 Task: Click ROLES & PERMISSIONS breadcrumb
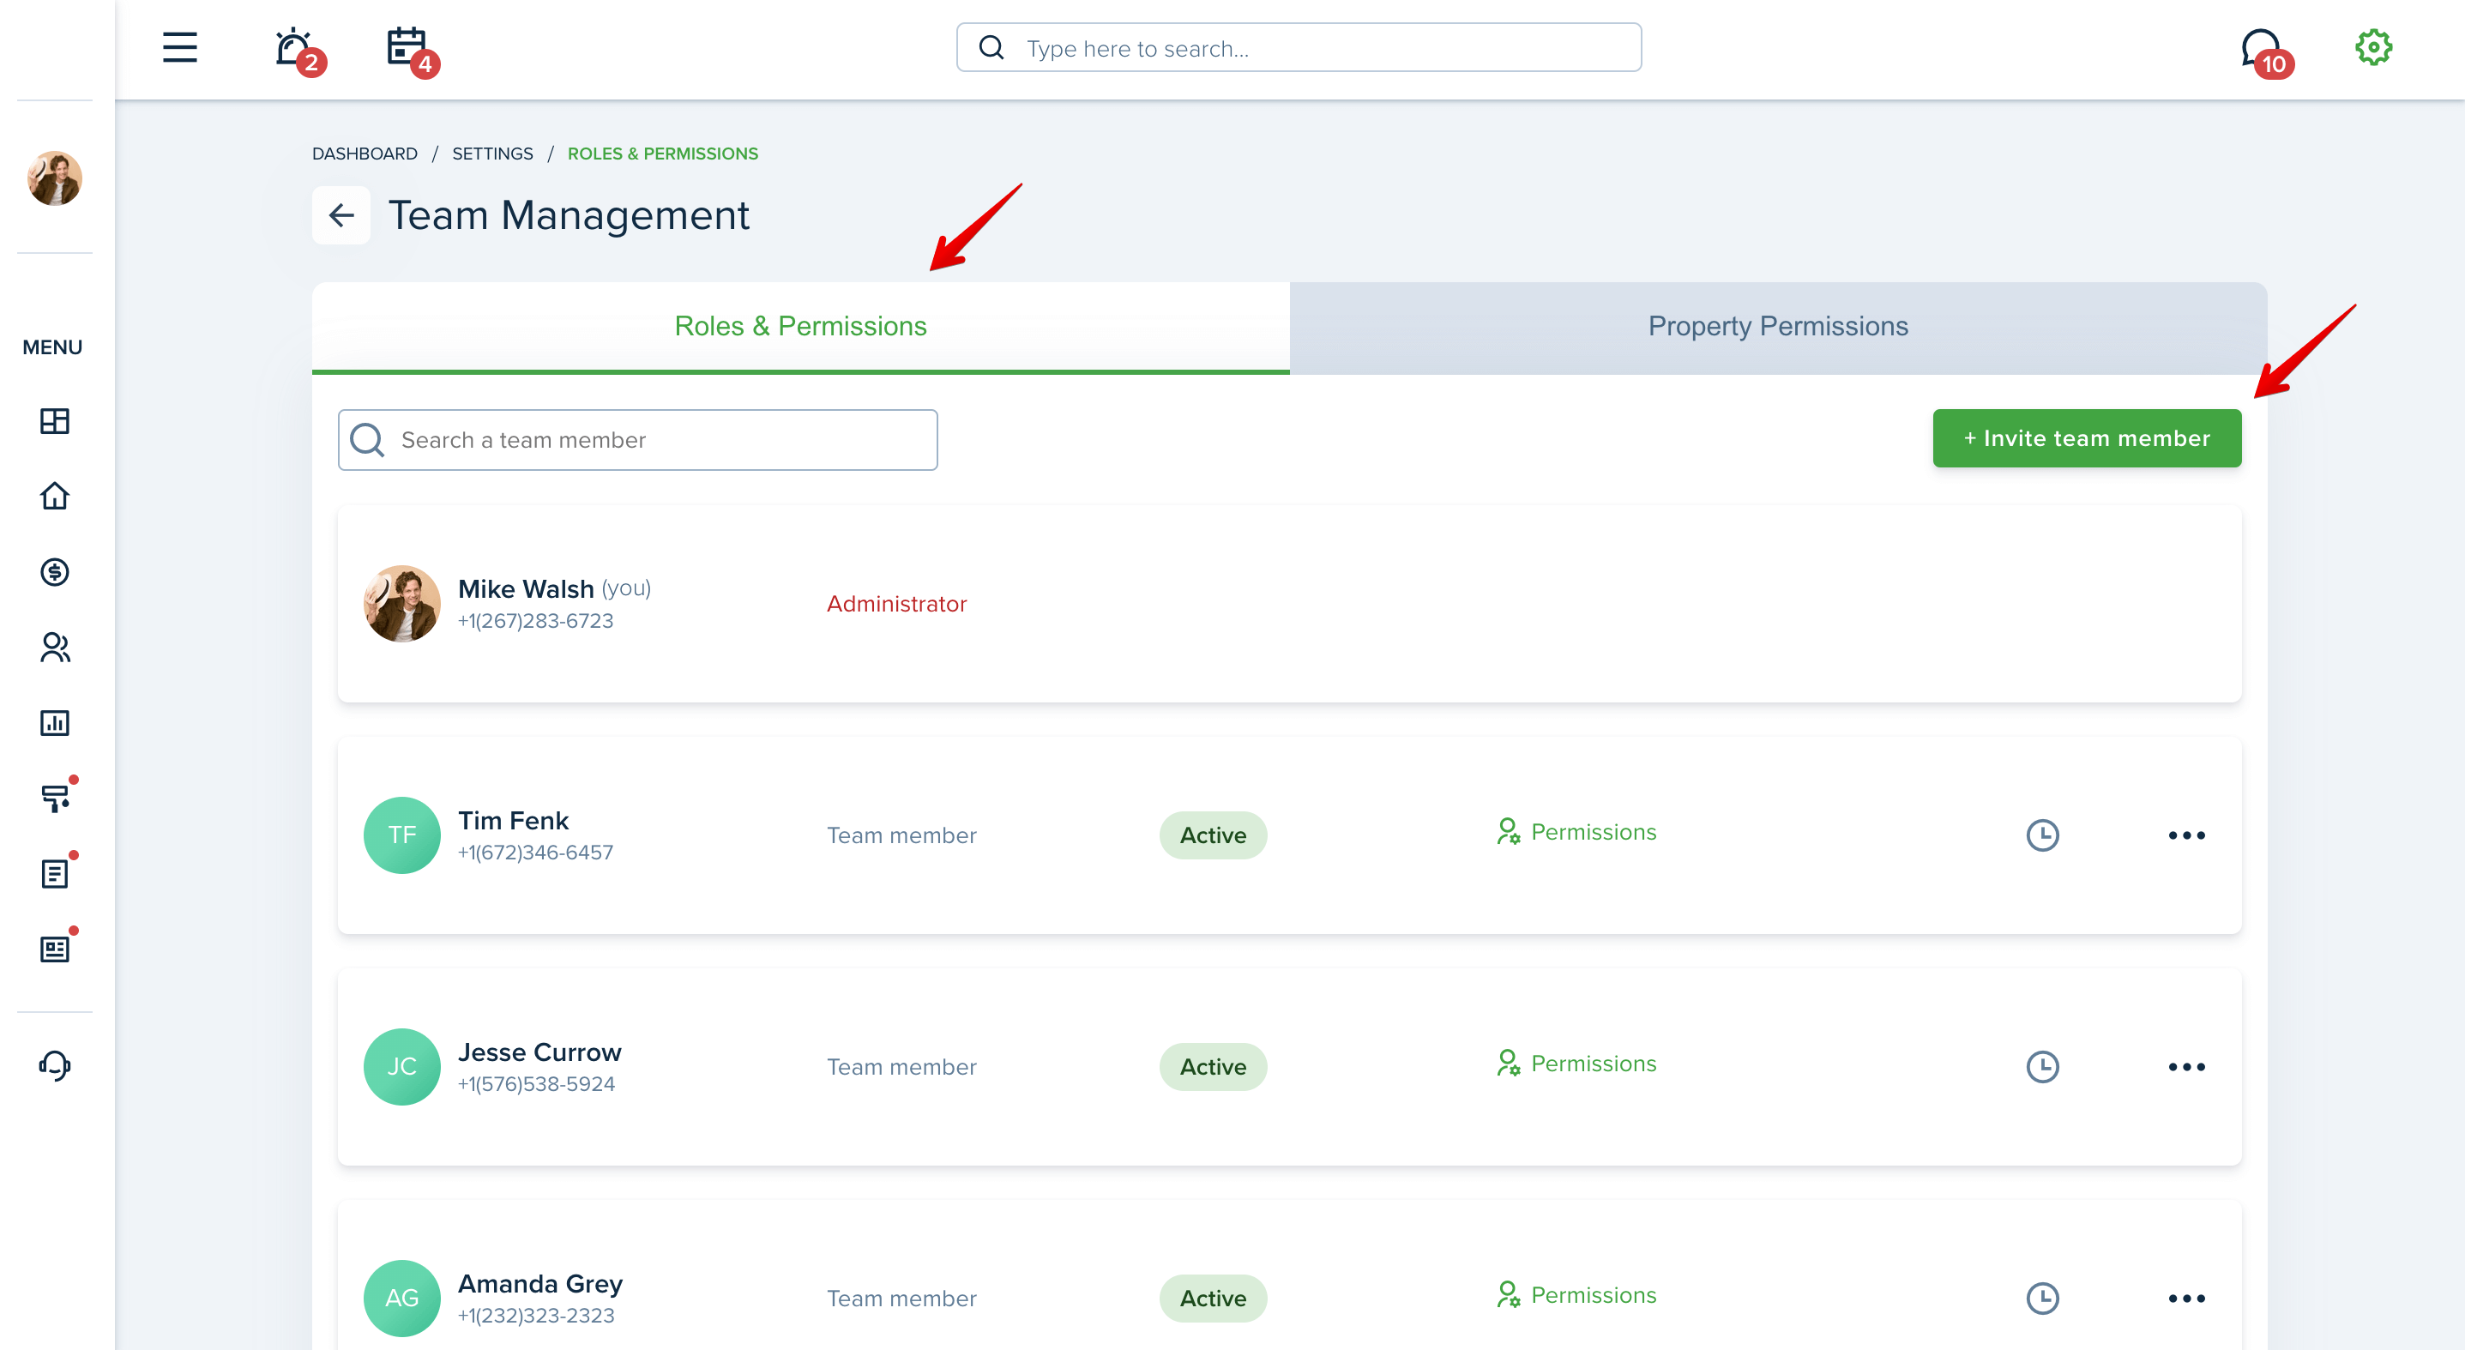[662, 153]
